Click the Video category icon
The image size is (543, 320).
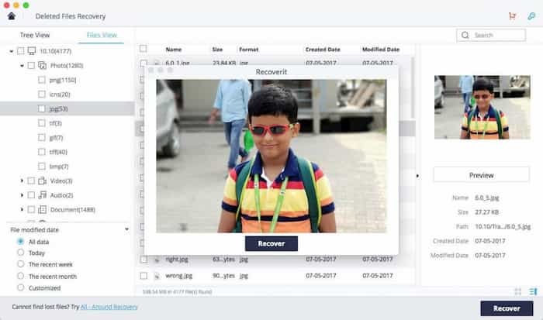click(43, 181)
